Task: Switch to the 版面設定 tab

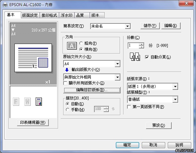Action: coord(30,15)
